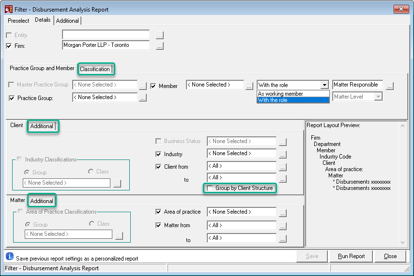
Task: Click browse button for Master Practice Group
Action: [x=142, y=86]
